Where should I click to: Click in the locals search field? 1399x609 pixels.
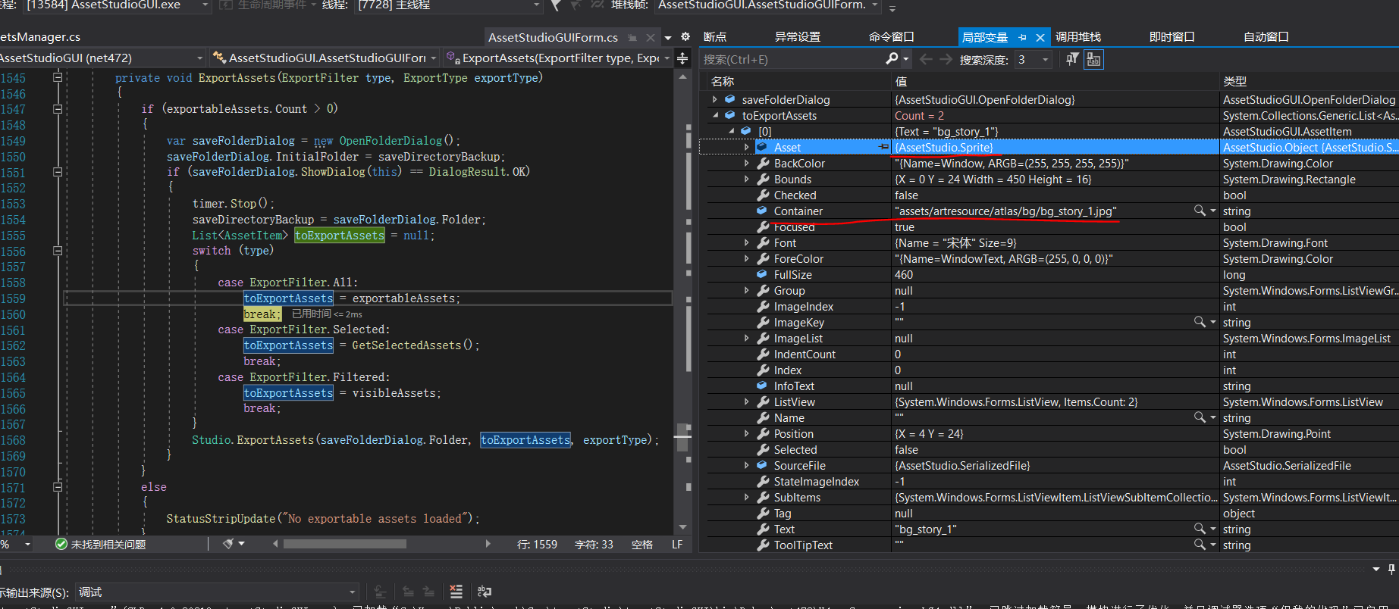point(789,59)
